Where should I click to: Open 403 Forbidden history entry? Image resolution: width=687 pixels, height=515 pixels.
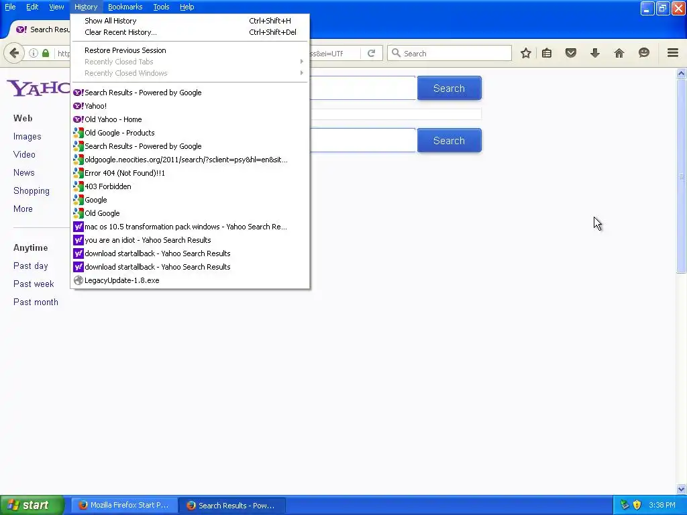(190, 186)
